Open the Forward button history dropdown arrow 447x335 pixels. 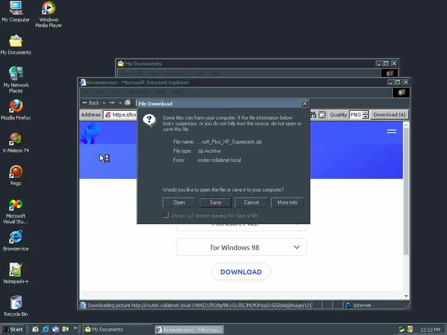pos(120,103)
